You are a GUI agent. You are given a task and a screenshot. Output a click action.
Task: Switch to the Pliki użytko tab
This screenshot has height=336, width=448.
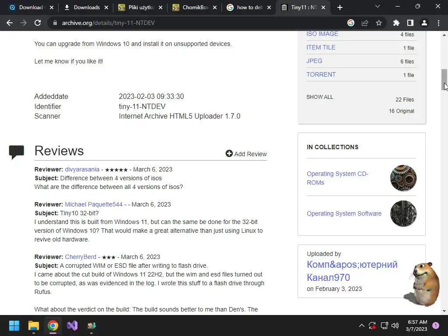(x=140, y=7)
